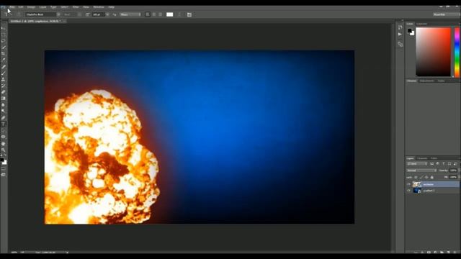Select the Lasso tool
This screenshot has width=461, height=259.
tap(4, 41)
